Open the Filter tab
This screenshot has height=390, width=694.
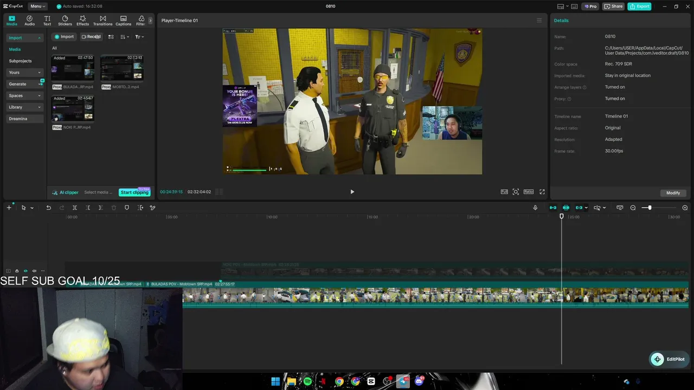[140, 21]
